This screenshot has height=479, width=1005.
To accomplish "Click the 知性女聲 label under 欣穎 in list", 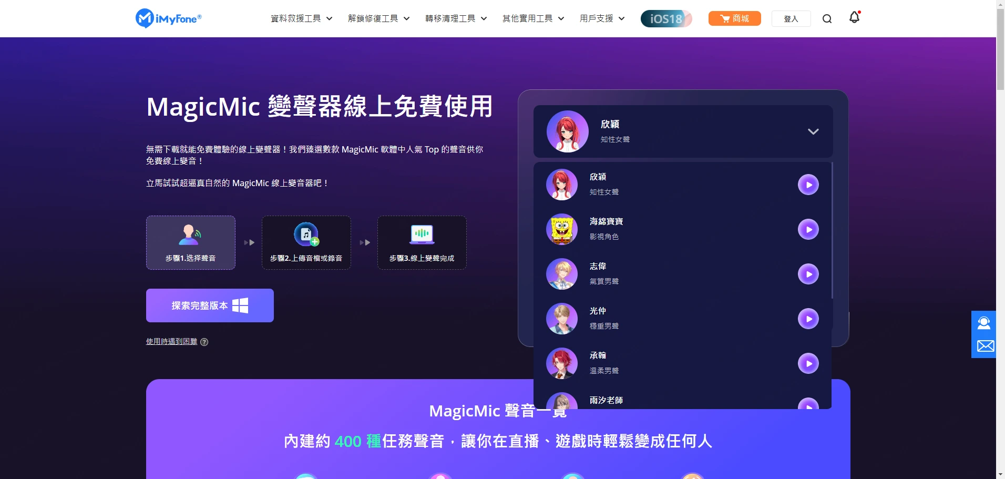I will pyautogui.click(x=604, y=192).
